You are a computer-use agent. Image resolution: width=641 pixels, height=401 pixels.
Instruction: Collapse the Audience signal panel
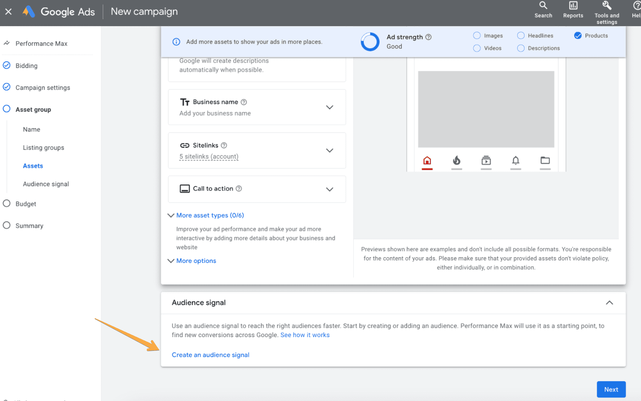[609, 303]
